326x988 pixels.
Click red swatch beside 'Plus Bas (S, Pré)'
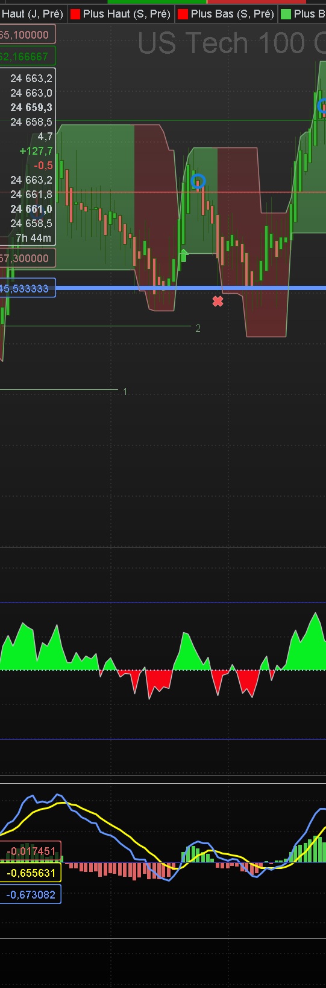pos(183,14)
